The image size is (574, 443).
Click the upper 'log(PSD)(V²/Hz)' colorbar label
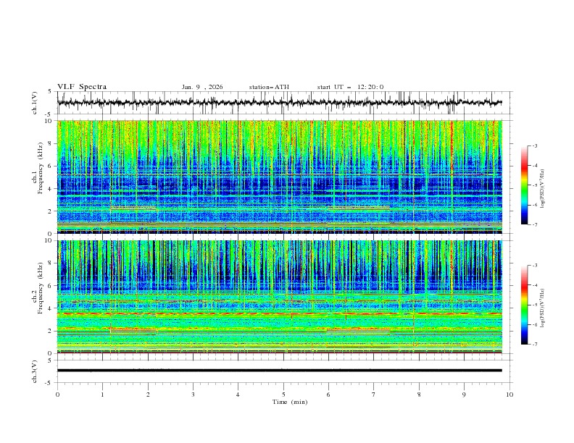point(543,189)
